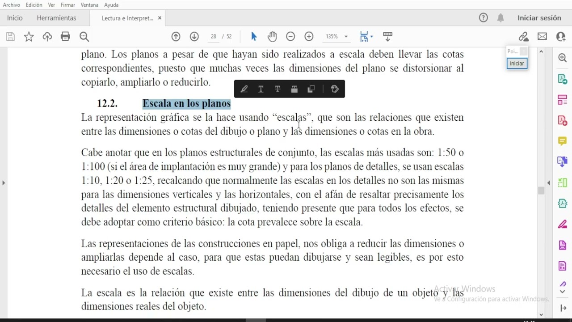Open Fill & Sign pen tool in right panel

pyautogui.click(x=562, y=224)
